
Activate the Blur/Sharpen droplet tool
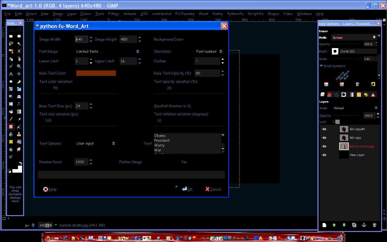click(11, 149)
